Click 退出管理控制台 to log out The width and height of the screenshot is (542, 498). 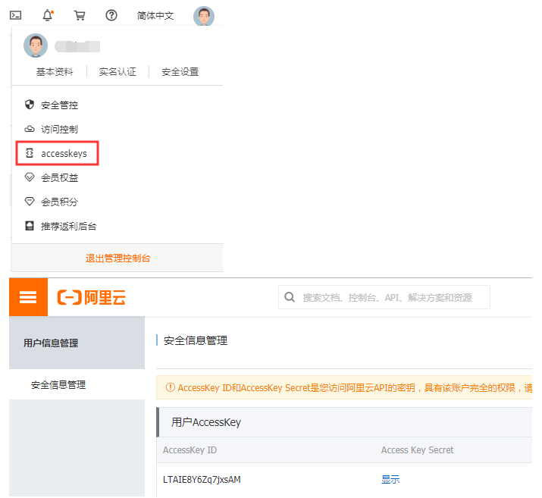(x=117, y=258)
